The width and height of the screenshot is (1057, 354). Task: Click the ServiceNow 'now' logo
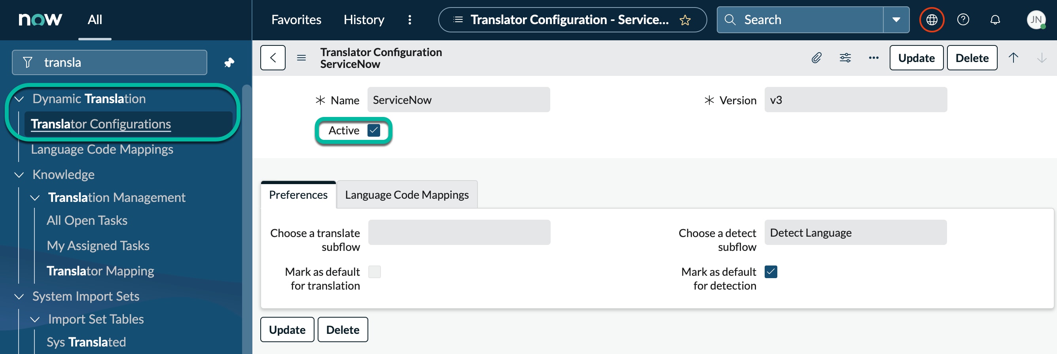[x=40, y=19]
